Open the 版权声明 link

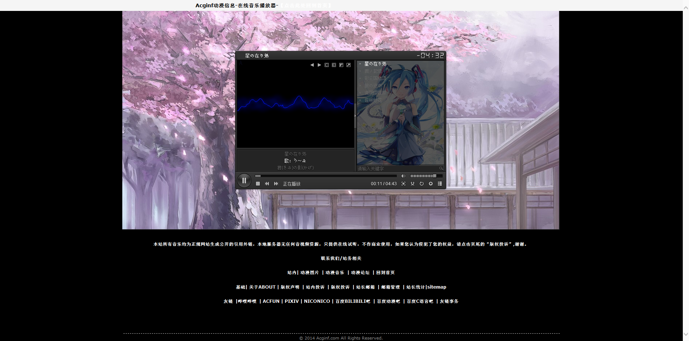(290, 287)
